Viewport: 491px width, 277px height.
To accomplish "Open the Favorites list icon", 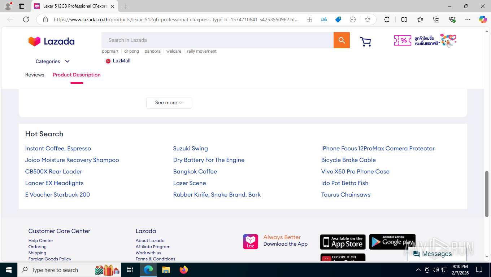I will click(420, 19).
